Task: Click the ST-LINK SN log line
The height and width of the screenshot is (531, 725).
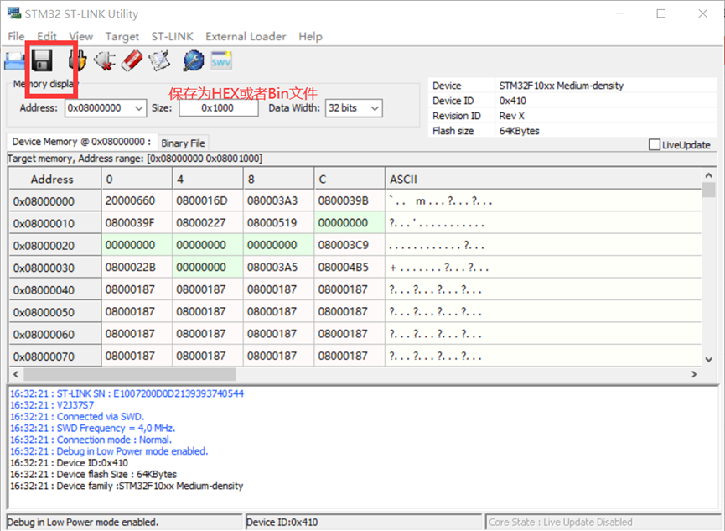Action: coord(127,393)
